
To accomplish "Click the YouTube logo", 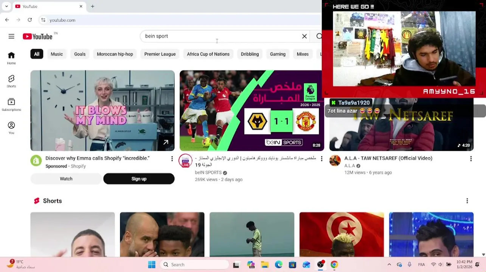I will [37, 36].
